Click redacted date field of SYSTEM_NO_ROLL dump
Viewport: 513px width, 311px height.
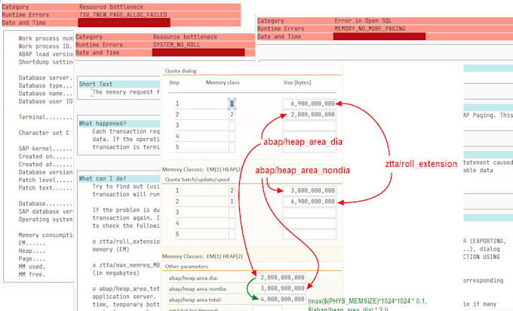(x=198, y=52)
